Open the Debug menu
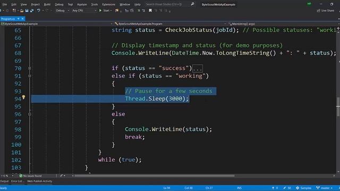340x191 pixels. pos(59,4)
